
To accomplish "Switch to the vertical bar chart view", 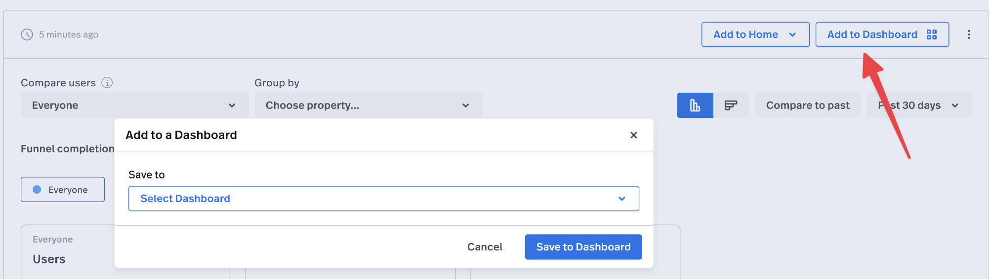I will [695, 105].
